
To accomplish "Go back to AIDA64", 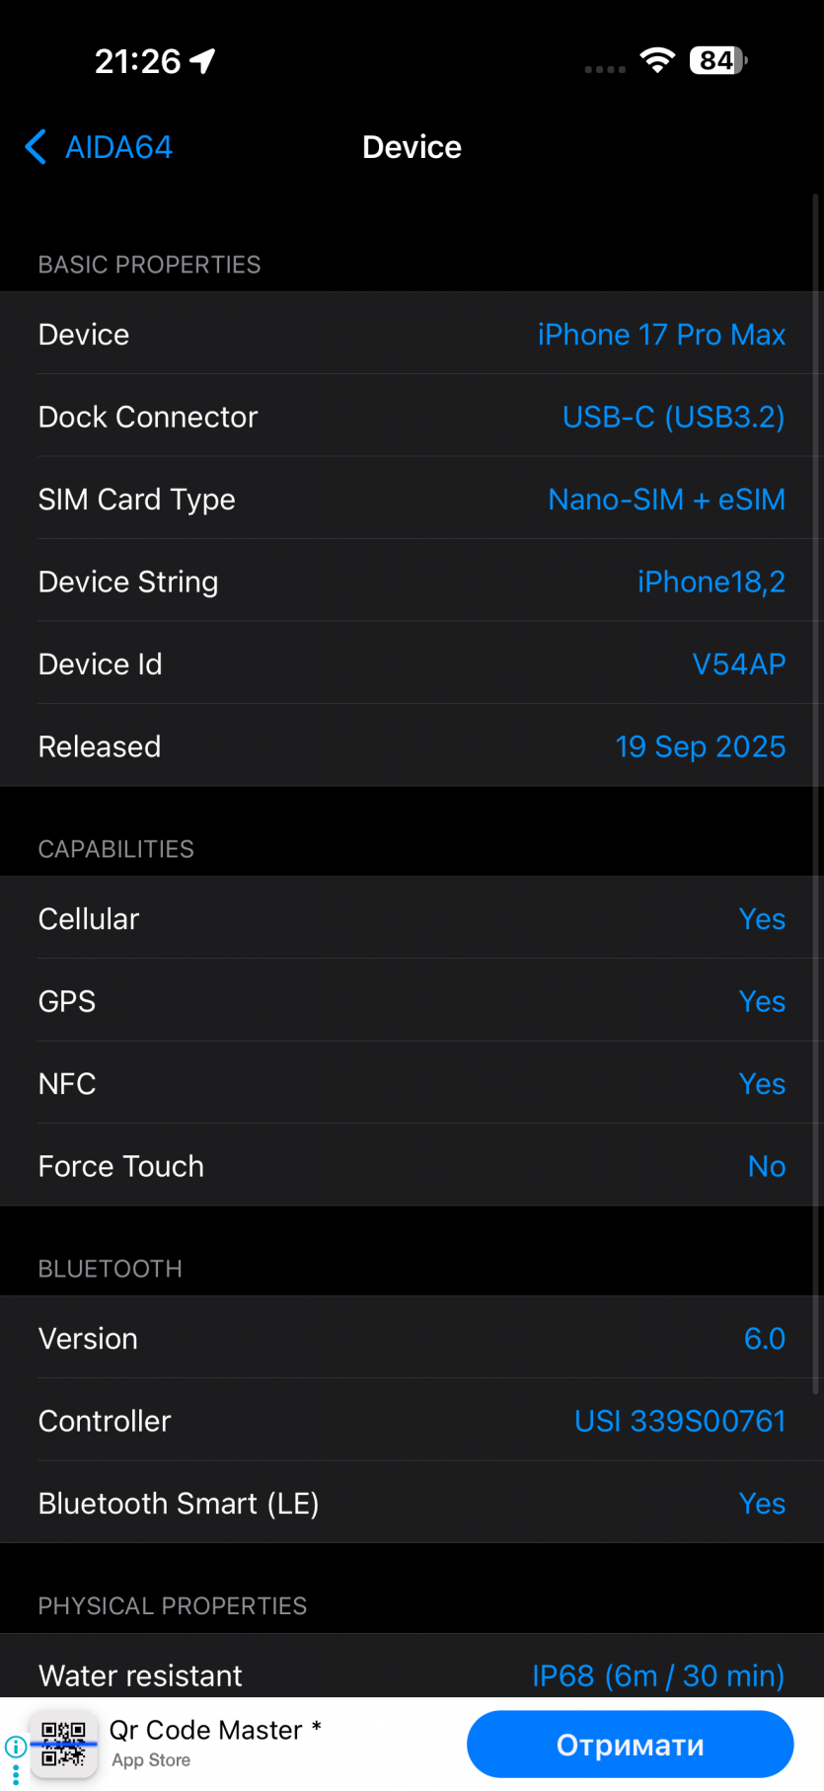I will [x=118, y=147].
